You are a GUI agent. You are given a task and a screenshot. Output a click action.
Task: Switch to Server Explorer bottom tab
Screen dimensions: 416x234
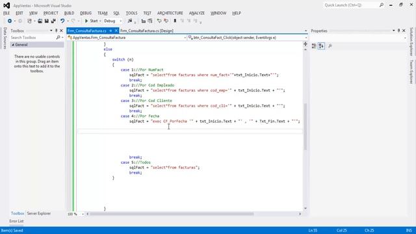click(39, 213)
